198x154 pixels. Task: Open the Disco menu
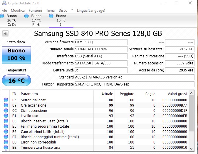(x=63, y=11)
